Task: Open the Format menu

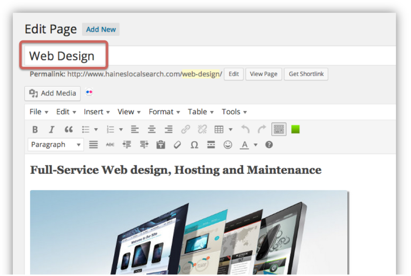Action: click(164, 112)
